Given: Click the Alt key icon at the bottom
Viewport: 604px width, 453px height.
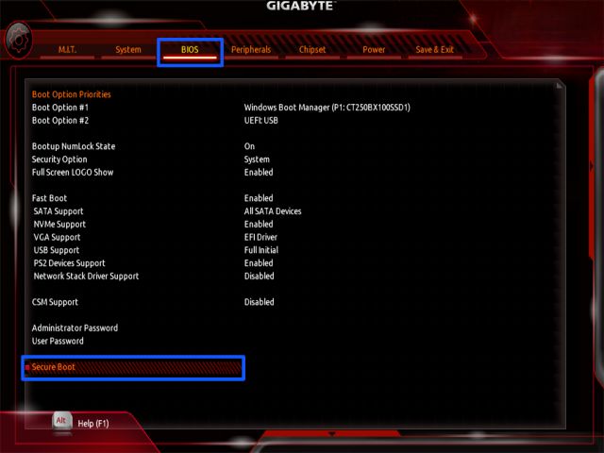Looking at the screenshot, I should (x=61, y=422).
